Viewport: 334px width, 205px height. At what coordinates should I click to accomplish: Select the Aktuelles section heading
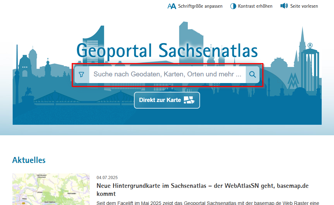pyautogui.click(x=29, y=160)
